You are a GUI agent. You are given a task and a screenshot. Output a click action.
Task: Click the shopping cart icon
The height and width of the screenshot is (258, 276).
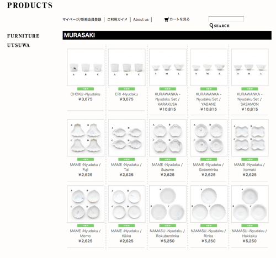point(167,19)
